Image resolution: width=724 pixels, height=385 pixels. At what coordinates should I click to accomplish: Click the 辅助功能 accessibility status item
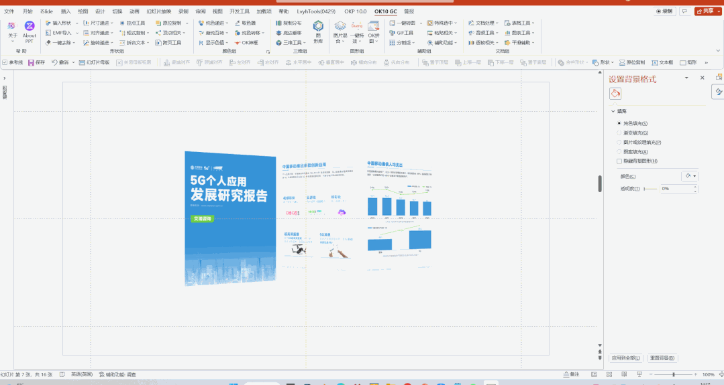click(117, 374)
